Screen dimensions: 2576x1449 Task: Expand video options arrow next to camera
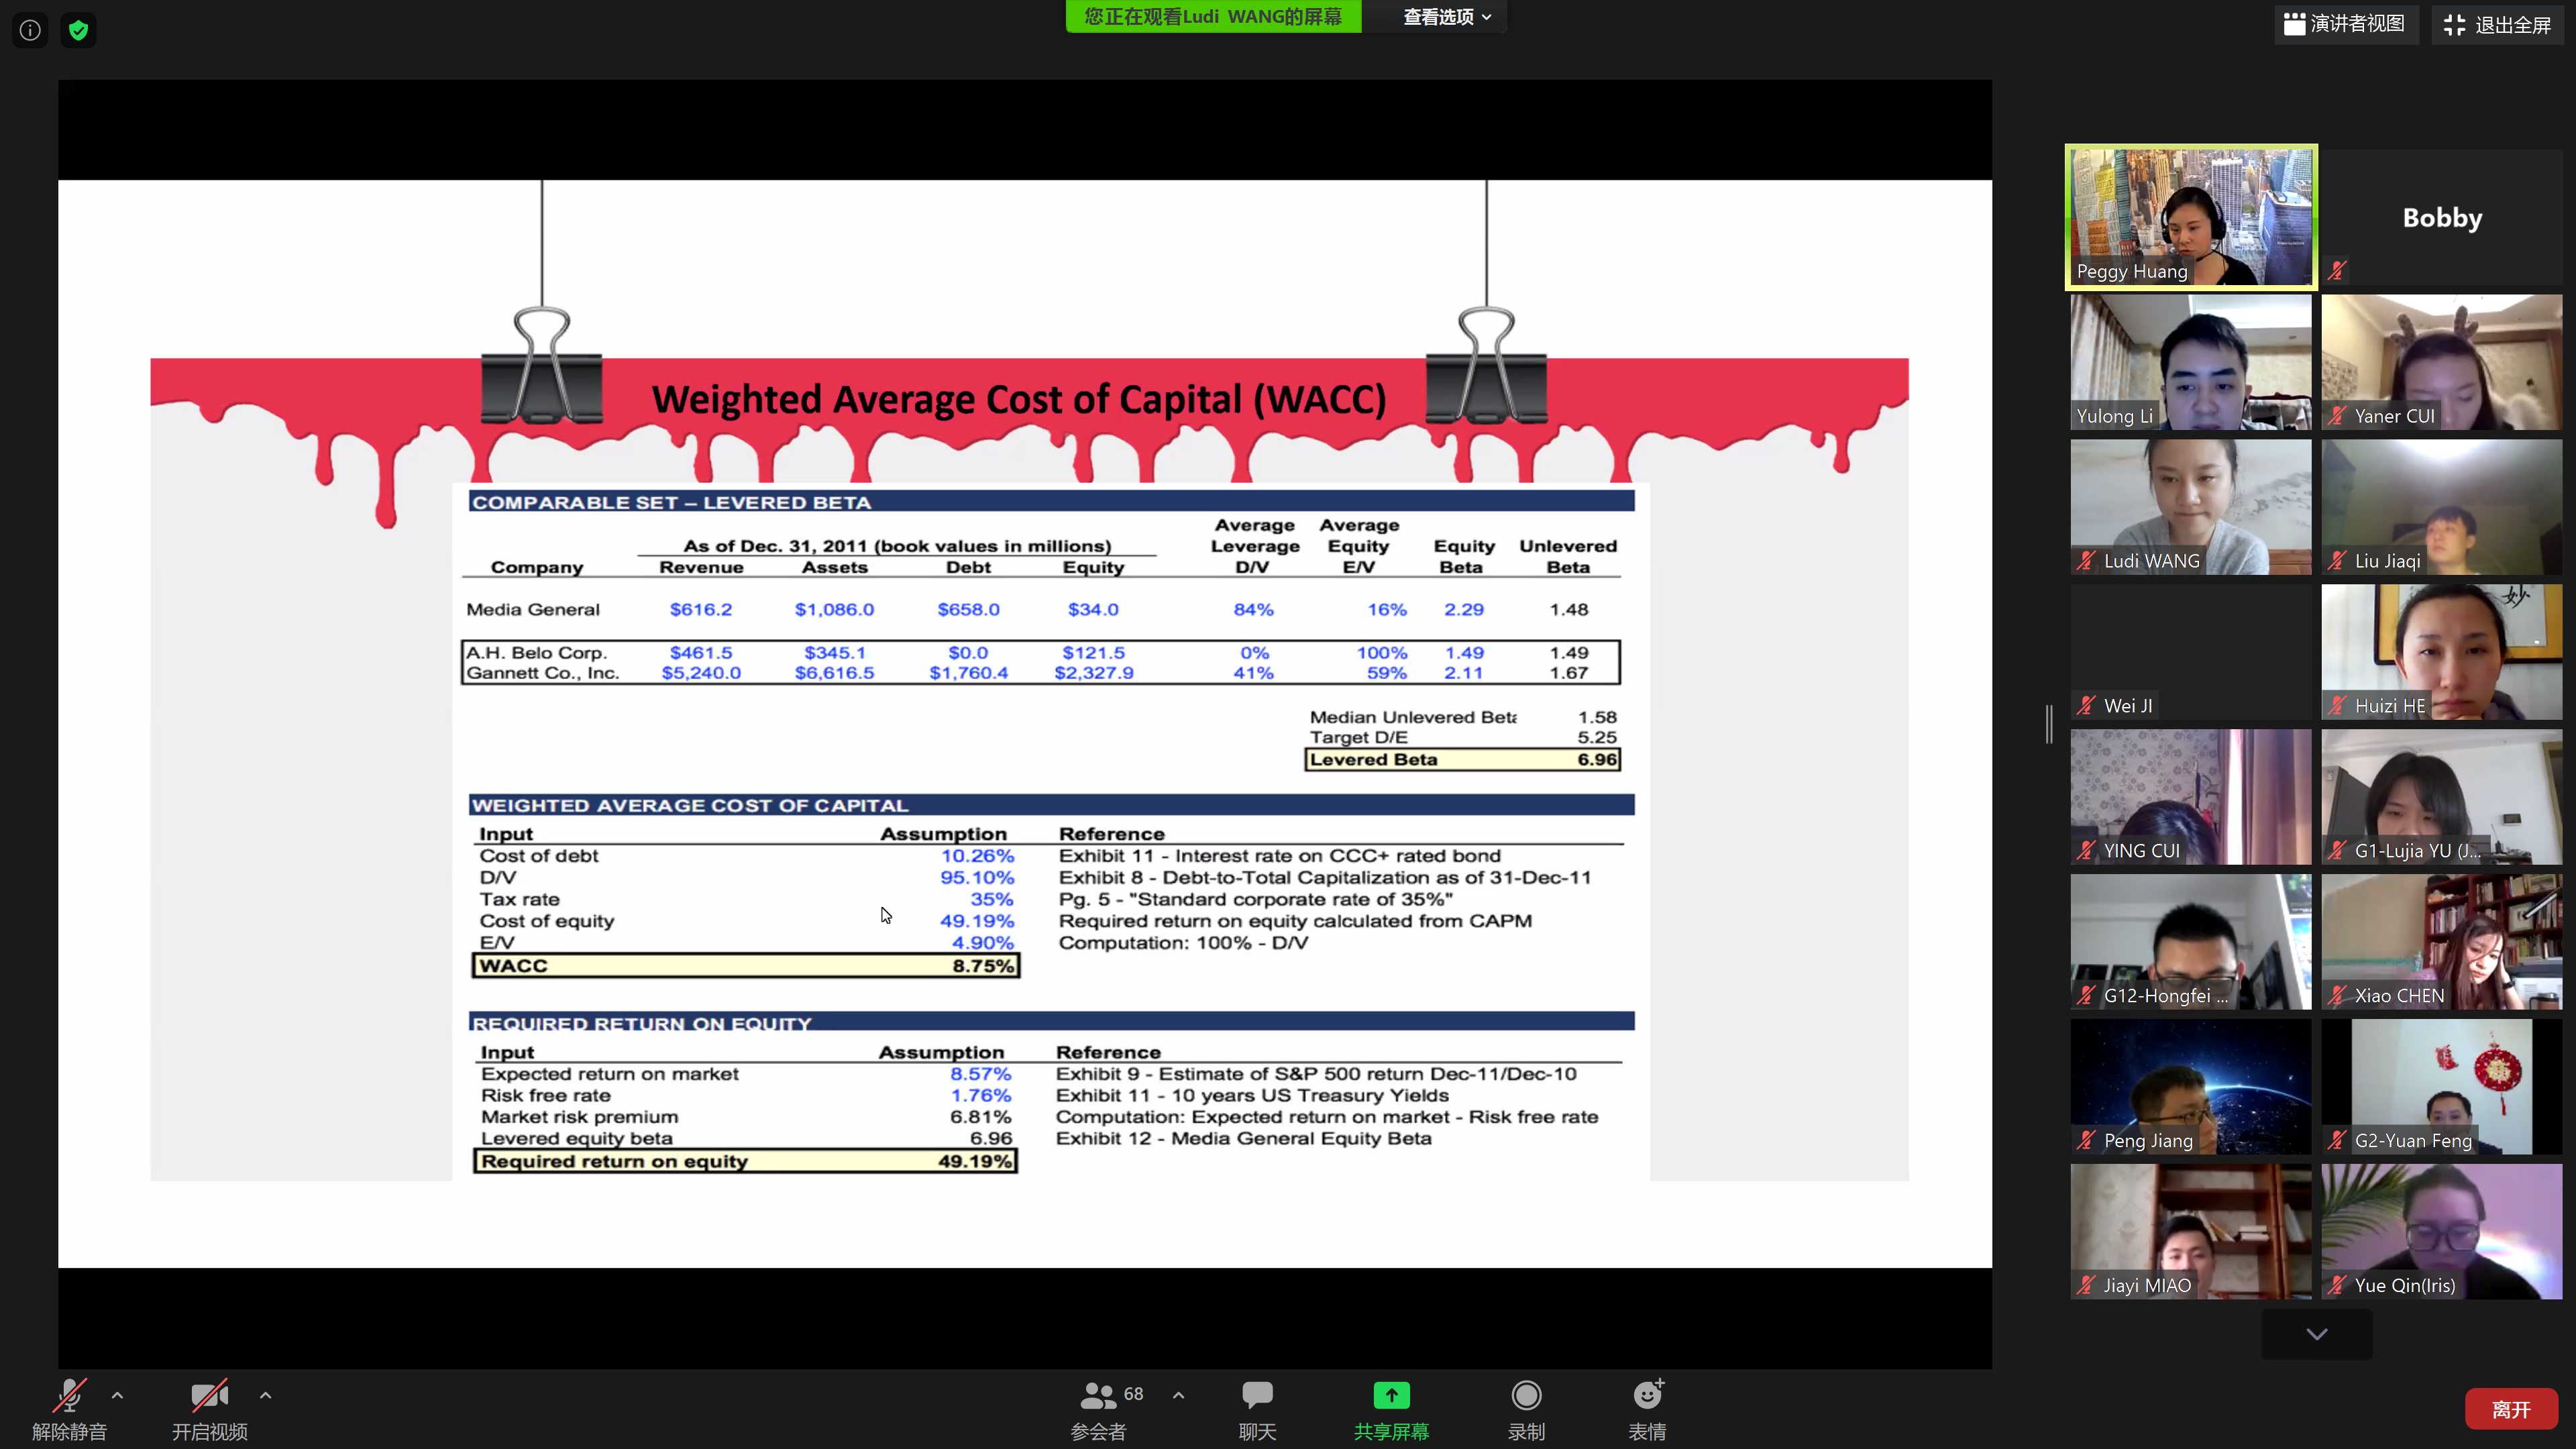tap(265, 1395)
